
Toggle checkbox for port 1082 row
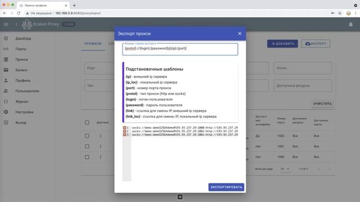87,136
